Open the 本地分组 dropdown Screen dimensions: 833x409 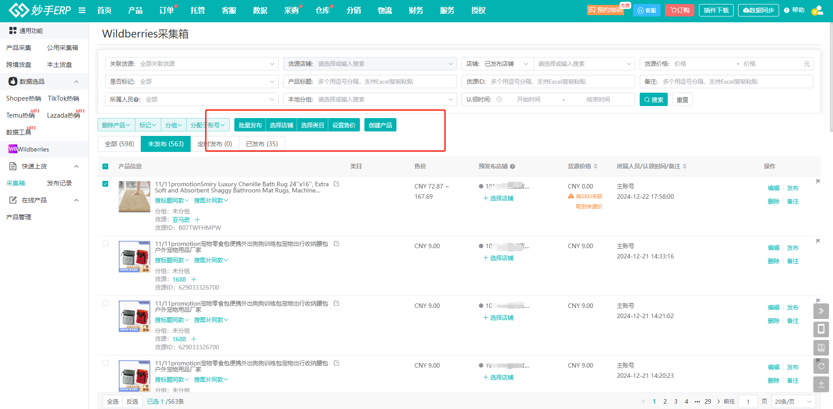370,99
